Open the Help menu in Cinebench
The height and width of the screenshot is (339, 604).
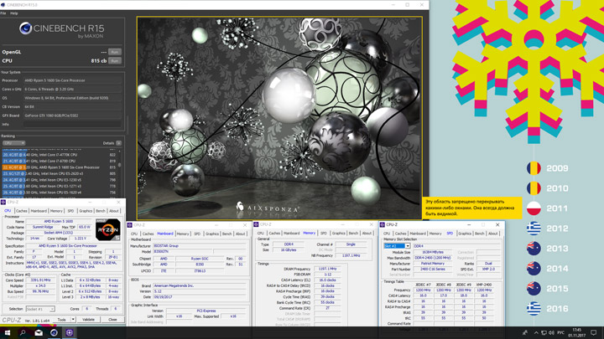(x=14, y=13)
